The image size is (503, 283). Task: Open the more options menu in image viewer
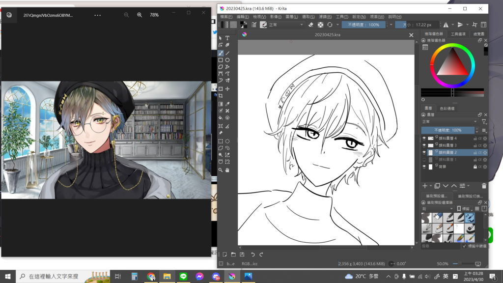click(x=98, y=15)
